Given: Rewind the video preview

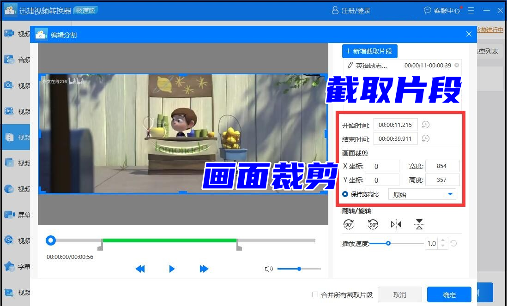Looking at the screenshot, I should pyautogui.click(x=140, y=269).
